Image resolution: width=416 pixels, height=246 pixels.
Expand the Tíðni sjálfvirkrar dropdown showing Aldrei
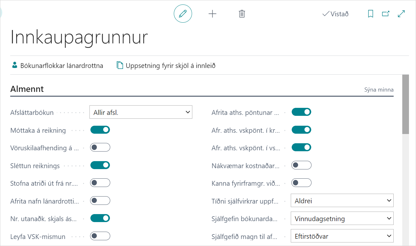342,201
